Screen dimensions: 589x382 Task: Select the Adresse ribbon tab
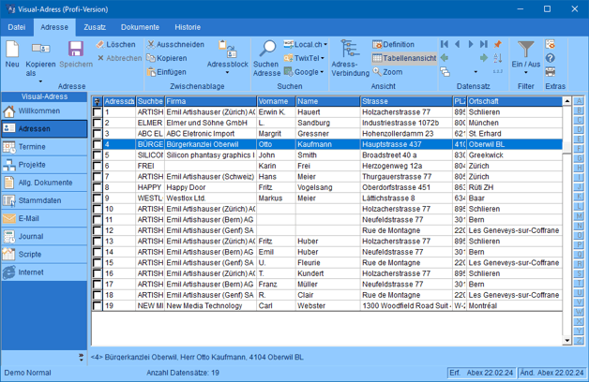54,27
